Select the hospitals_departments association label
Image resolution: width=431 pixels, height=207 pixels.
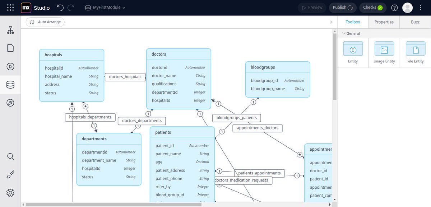click(x=91, y=117)
